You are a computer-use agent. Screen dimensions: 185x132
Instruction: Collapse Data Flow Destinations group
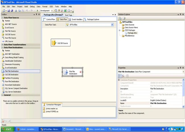pyautogui.click(x=3, y=47)
